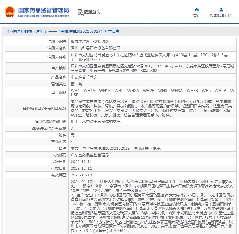Image resolution: width=239 pixels, height=234 pixels.
Task: Open the 数据查询 link
Action: click(92, 12)
